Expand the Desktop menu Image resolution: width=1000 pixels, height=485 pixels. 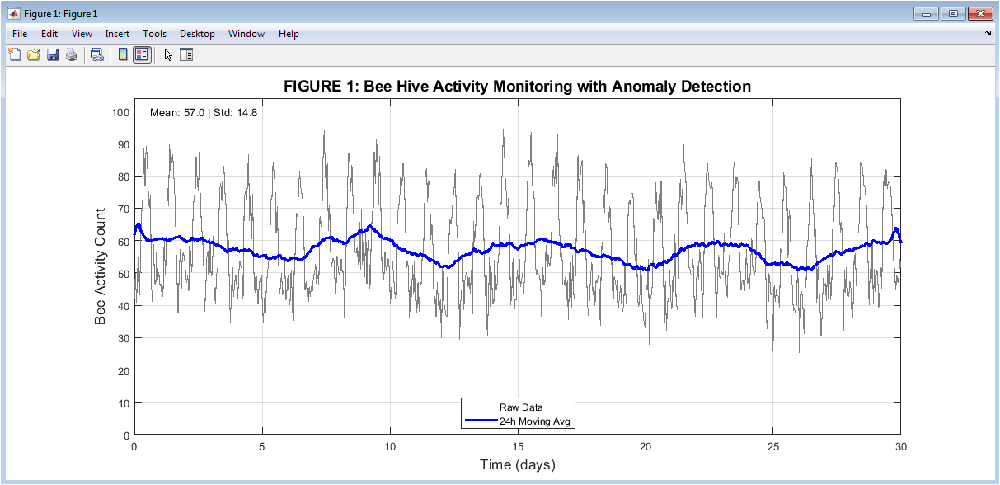[197, 34]
